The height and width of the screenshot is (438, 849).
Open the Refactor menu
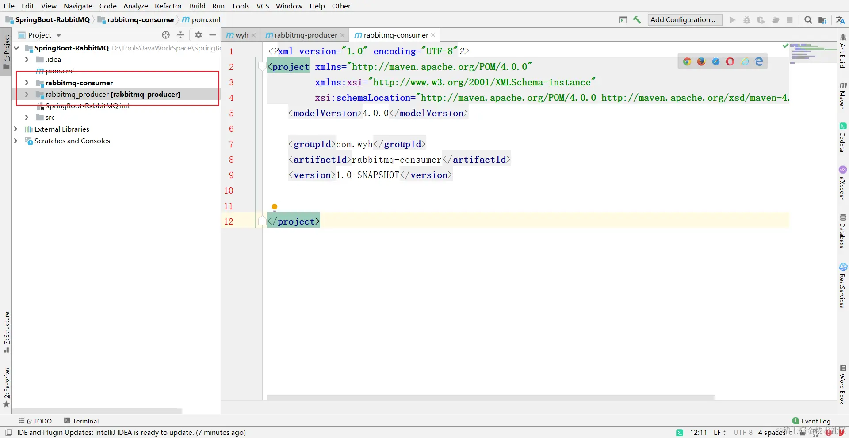[168, 6]
